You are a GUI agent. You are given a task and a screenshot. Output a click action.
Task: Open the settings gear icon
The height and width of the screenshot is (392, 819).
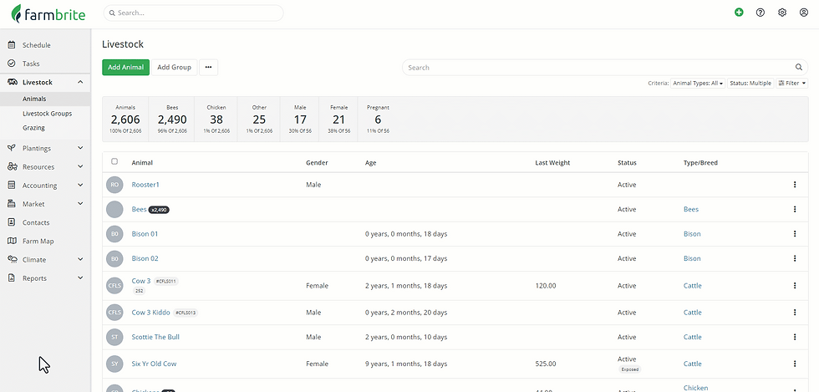pos(782,13)
